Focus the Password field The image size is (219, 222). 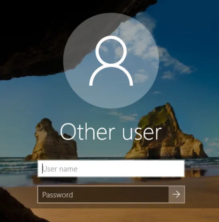103,194
